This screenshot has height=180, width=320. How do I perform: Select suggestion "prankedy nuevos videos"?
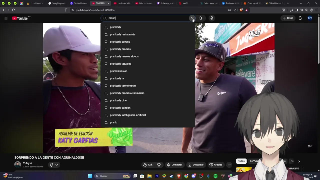[148, 56]
